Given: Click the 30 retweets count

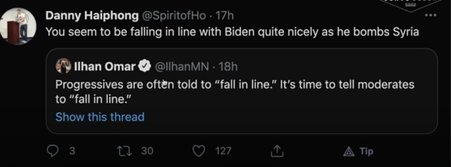Looking at the screenshot, I should (147, 151).
